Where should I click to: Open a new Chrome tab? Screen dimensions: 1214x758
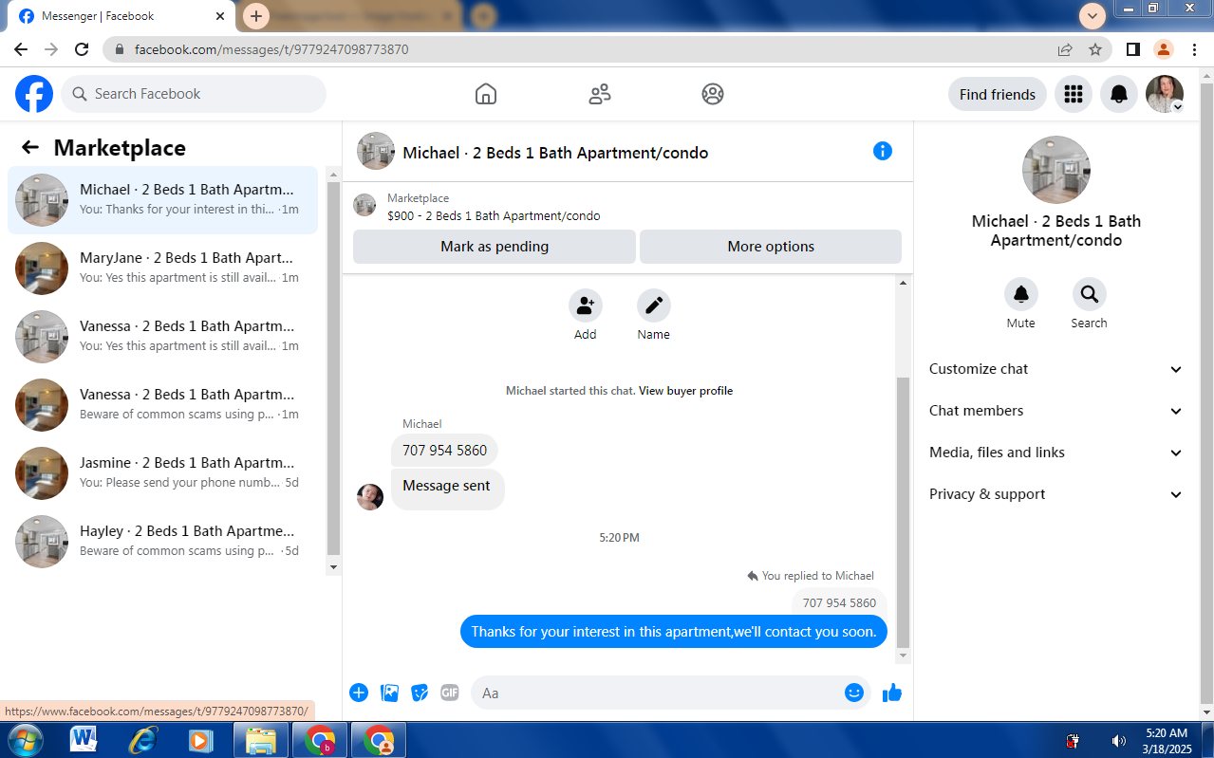pos(256,16)
